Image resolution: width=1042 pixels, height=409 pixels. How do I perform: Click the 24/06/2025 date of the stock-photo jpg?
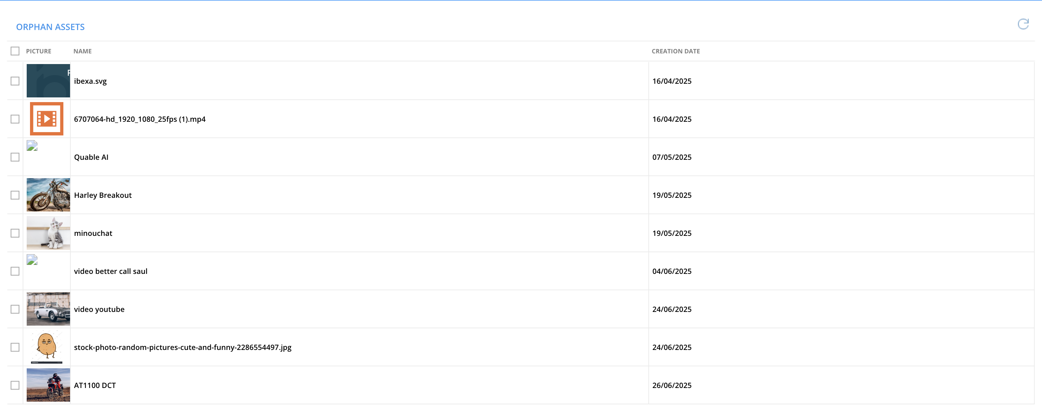point(671,347)
